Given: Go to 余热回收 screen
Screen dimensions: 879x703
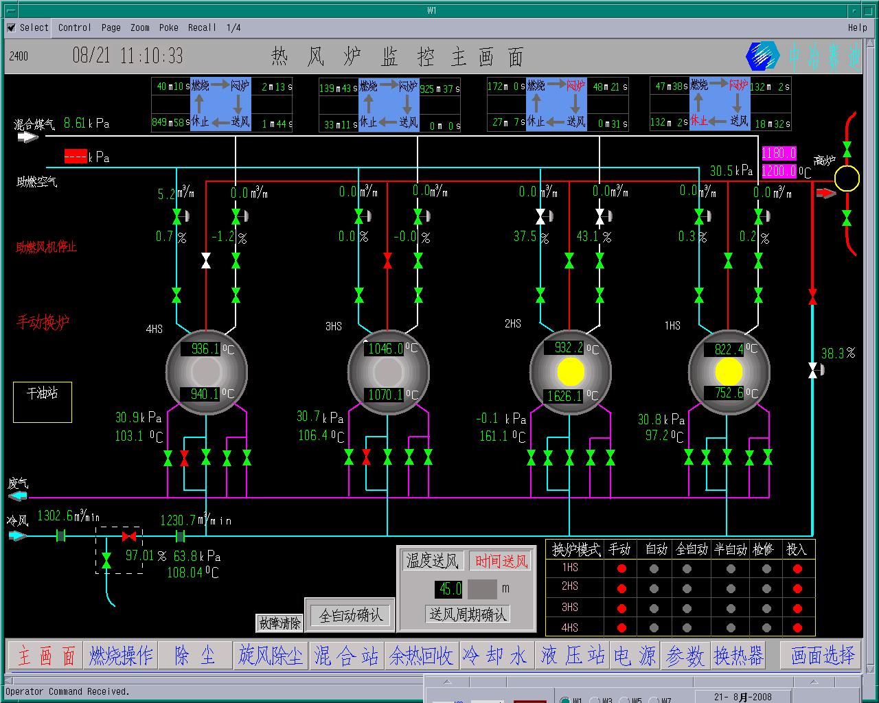Looking at the screenshot, I should (x=421, y=656).
